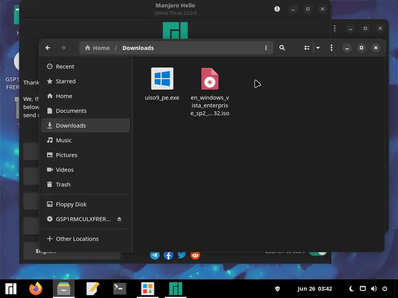Screen dimensions: 398x298
Task: Open Pictures in sidebar
Action: 85,155
